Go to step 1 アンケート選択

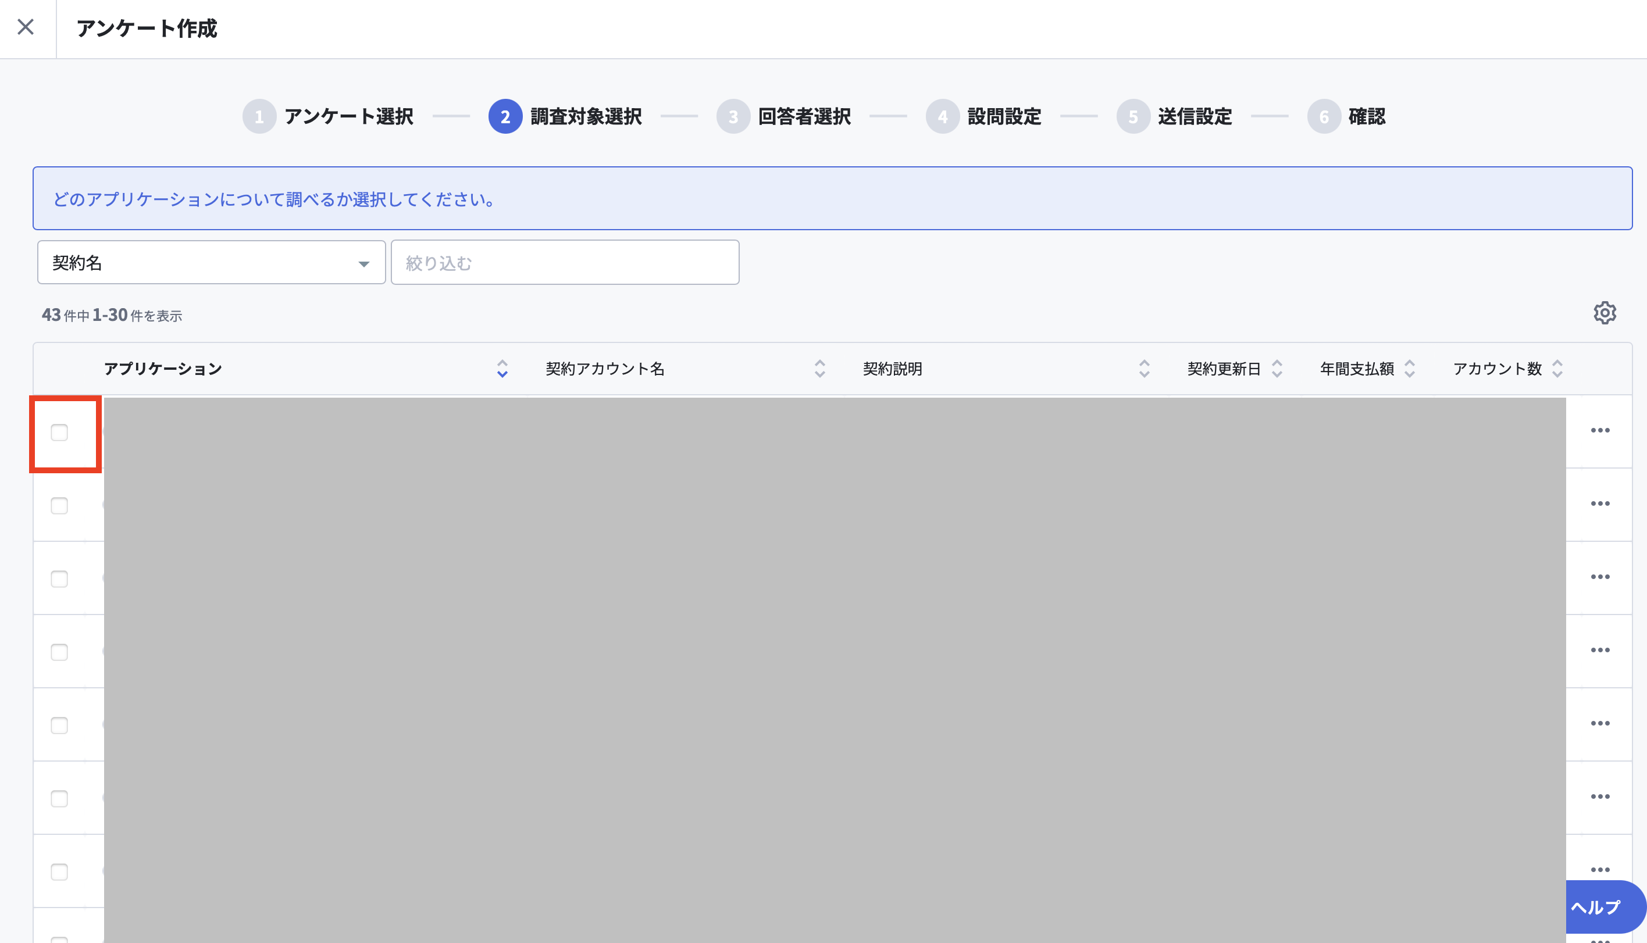pyautogui.click(x=328, y=117)
